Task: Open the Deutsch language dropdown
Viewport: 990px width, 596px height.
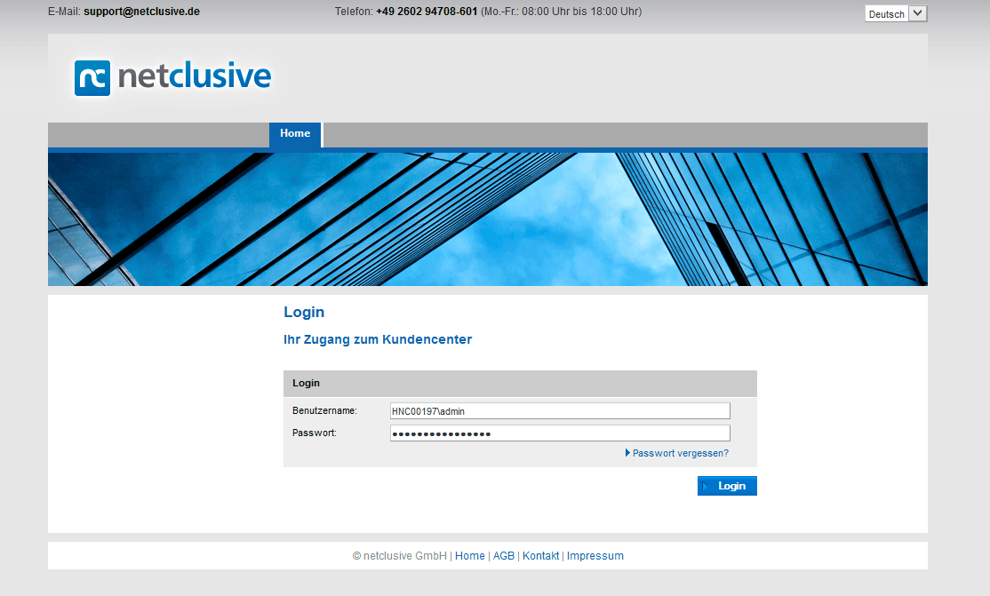Action: pos(886,14)
